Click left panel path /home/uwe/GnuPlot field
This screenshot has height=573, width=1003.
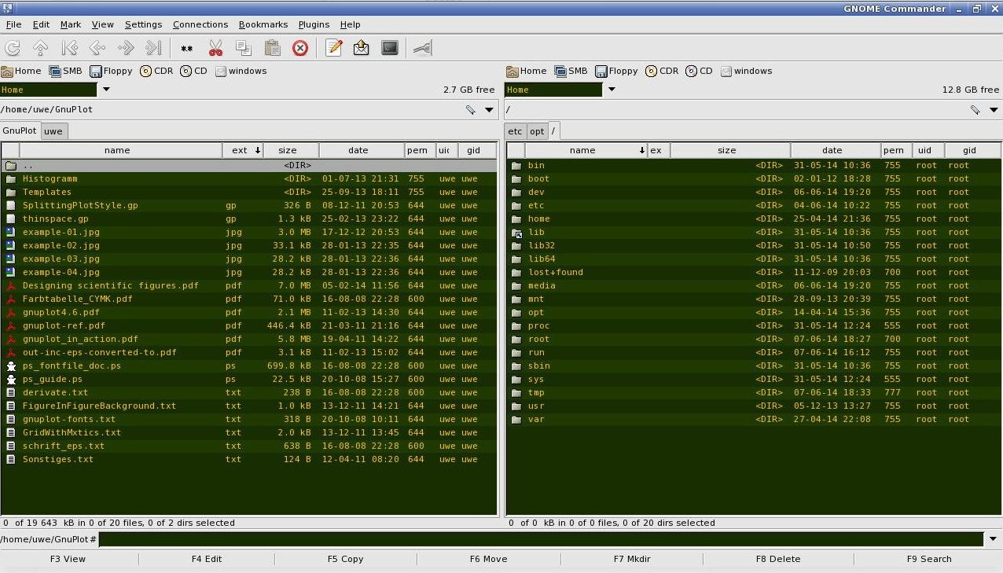[230, 110]
